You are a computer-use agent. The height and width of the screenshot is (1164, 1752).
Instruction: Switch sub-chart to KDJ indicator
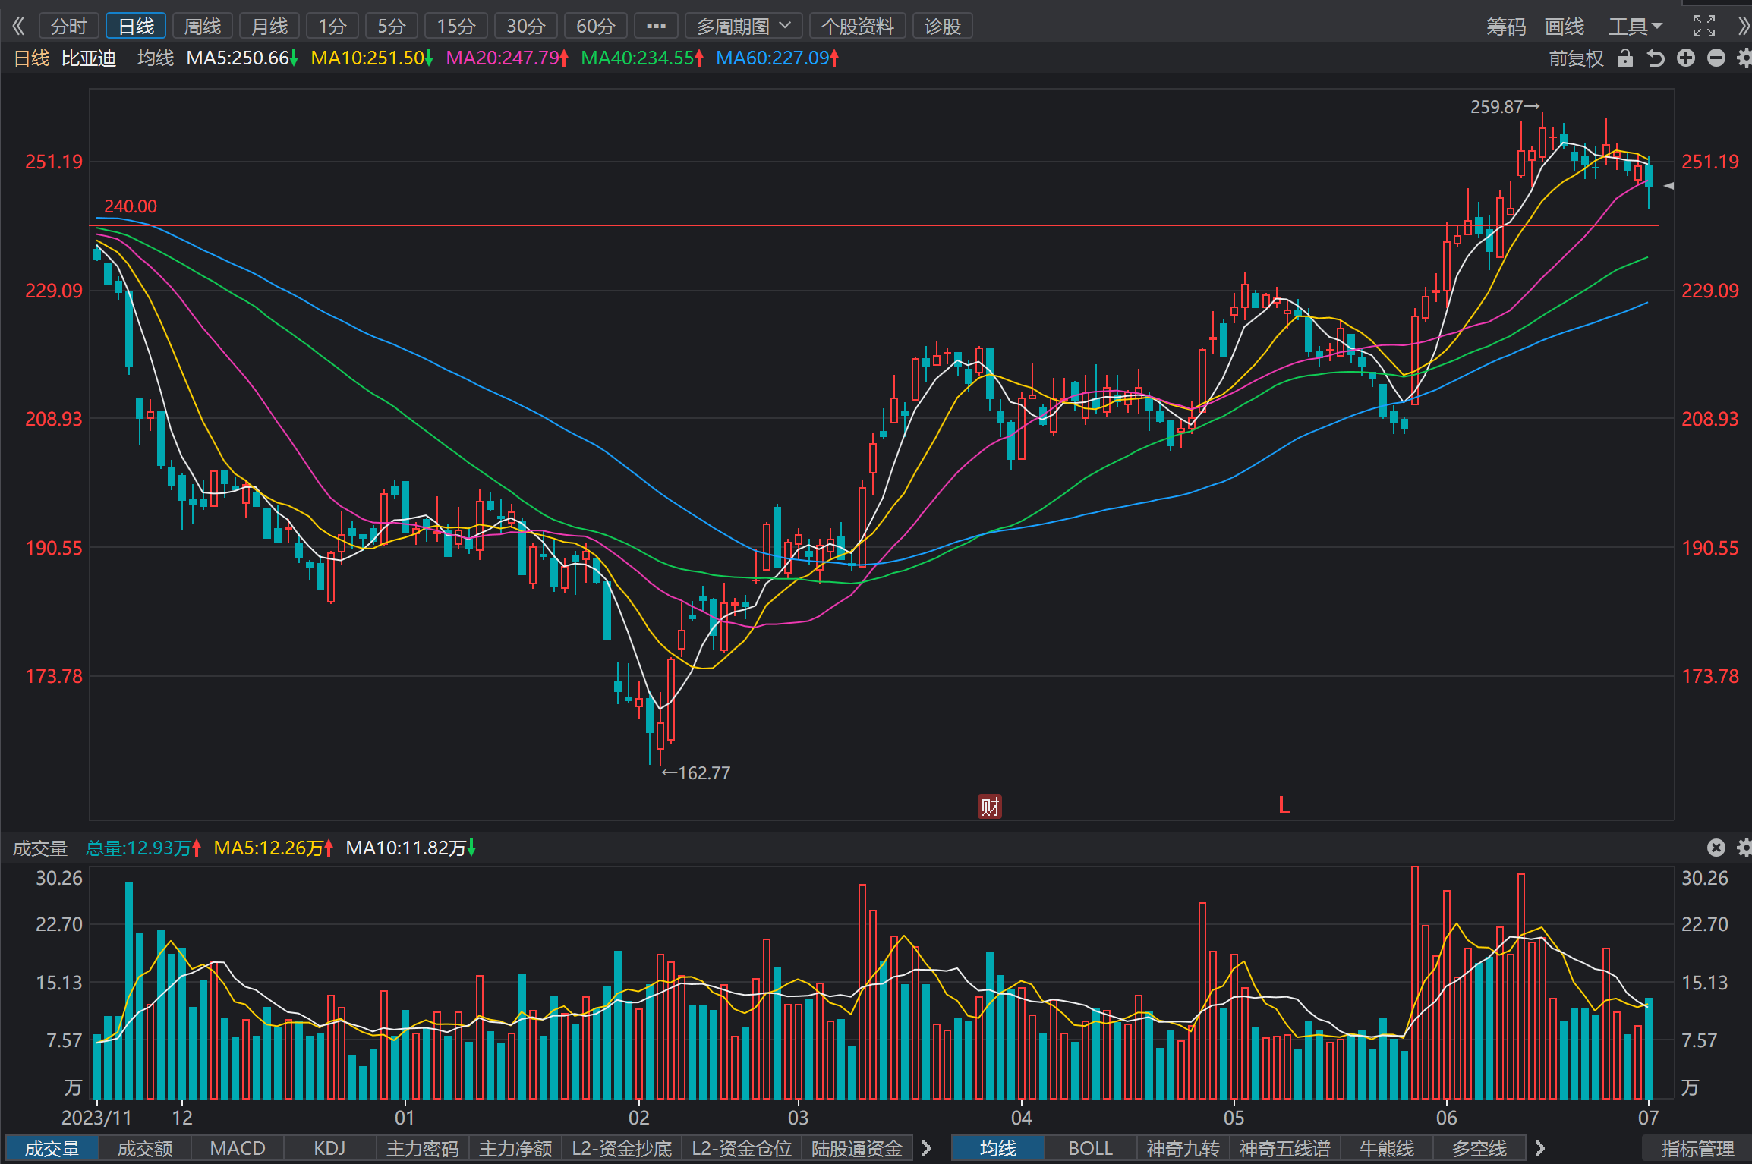pyautogui.click(x=330, y=1148)
